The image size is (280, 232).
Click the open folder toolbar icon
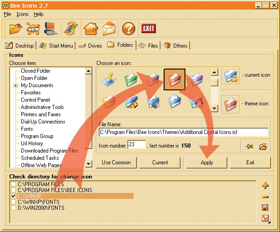(x=16, y=29)
